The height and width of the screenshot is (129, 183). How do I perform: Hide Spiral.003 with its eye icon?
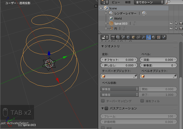point(171,23)
